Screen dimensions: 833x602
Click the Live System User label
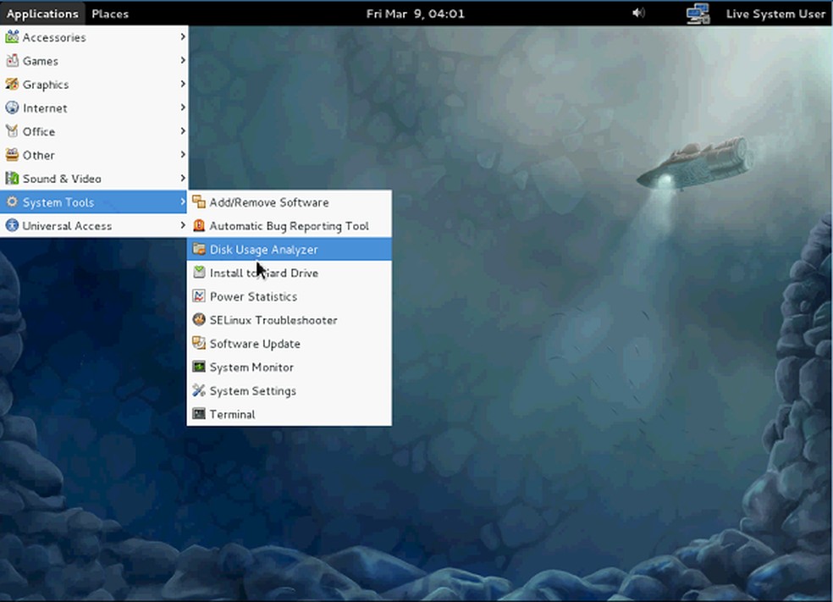(775, 14)
